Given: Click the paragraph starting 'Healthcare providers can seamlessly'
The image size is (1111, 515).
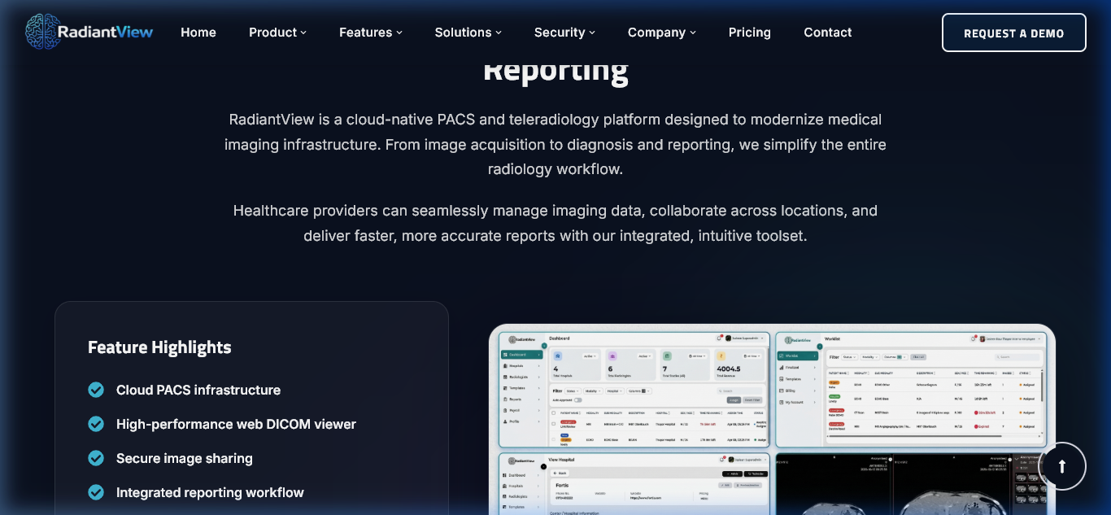Looking at the screenshot, I should tap(555, 223).
